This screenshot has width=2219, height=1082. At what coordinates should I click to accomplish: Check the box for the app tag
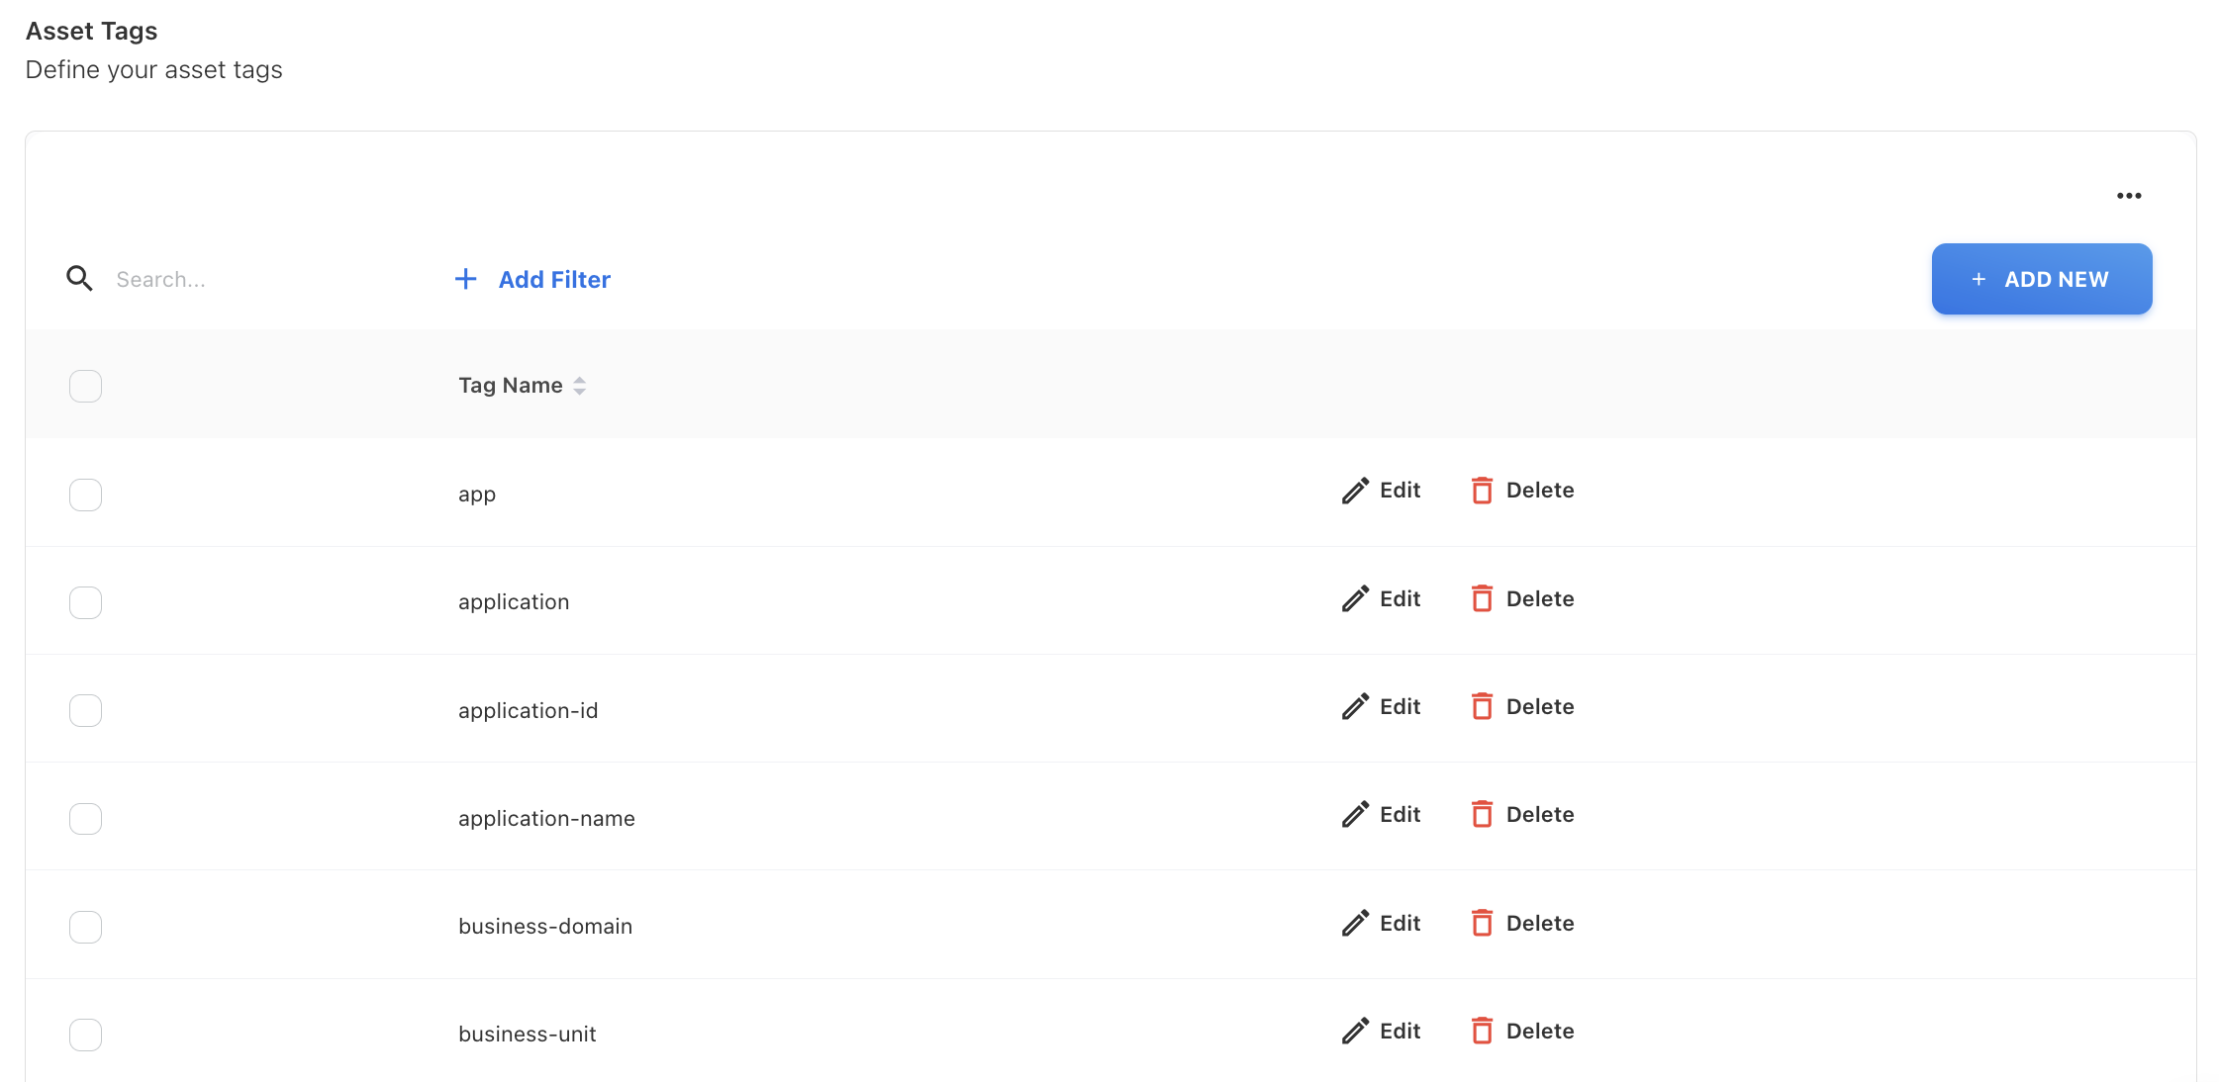tap(85, 495)
